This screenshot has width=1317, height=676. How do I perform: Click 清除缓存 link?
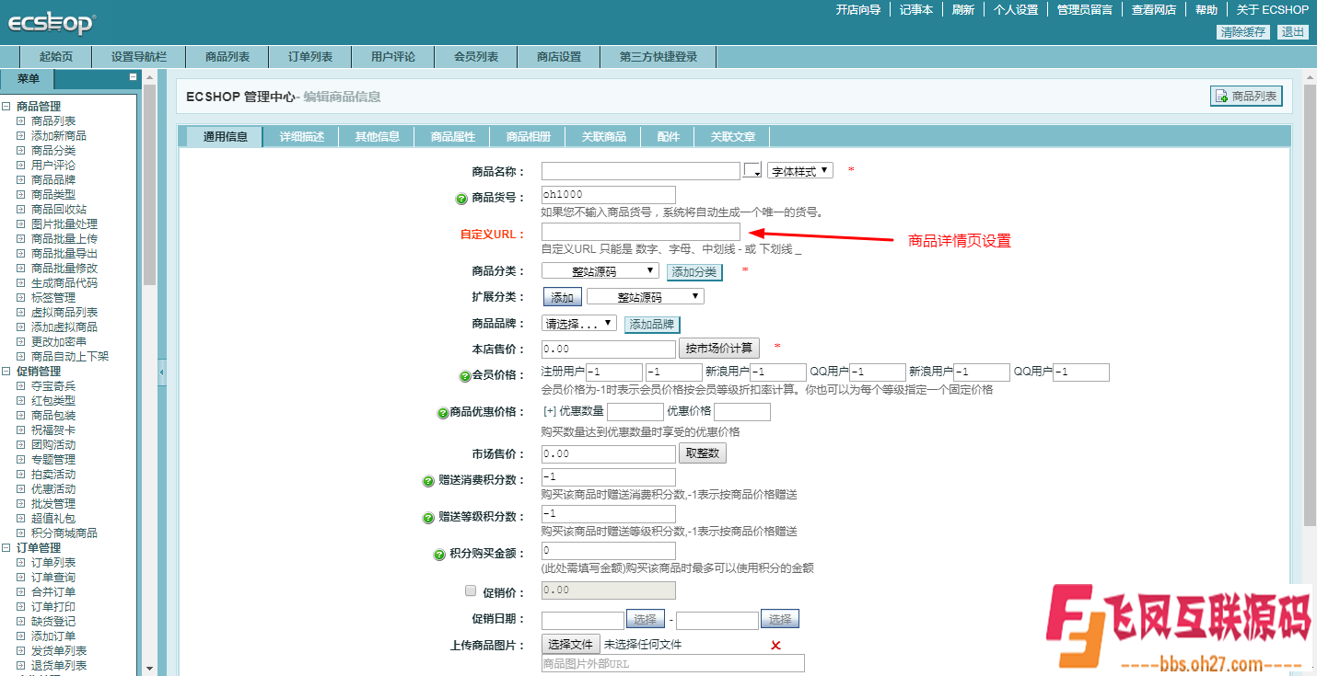point(1243,32)
